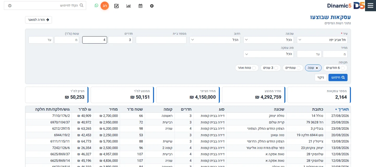Click the minimum area שטח field

click(67, 40)
